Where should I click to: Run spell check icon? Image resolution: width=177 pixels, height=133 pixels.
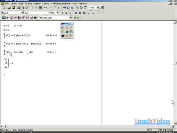tap(27, 8)
